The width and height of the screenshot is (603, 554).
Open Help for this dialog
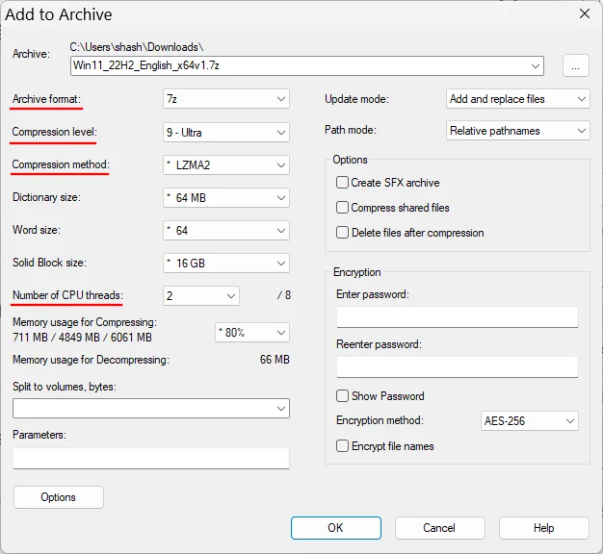[x=544, y=528]
